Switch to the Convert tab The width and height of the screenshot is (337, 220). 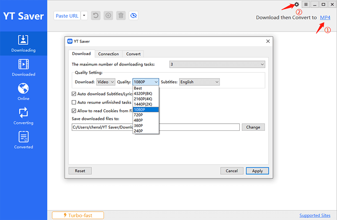(x=133, y=54)
